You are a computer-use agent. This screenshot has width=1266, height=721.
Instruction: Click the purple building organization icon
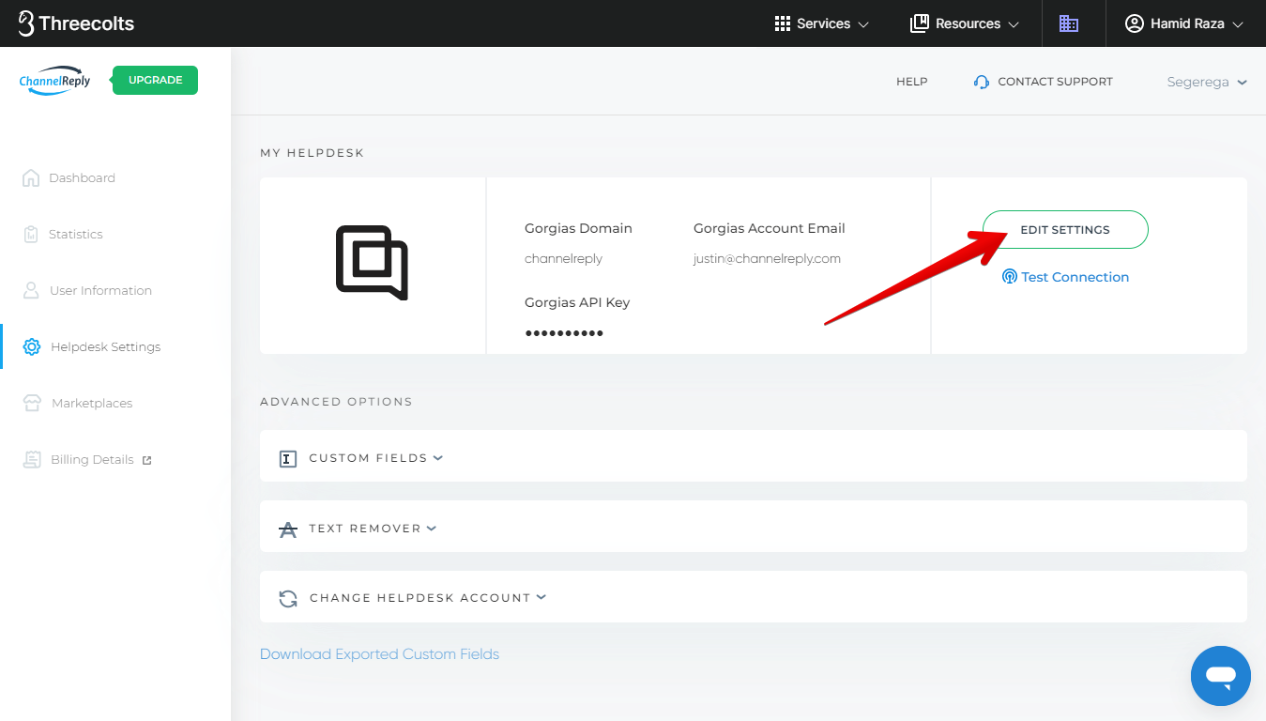[x=1069, y=23]
